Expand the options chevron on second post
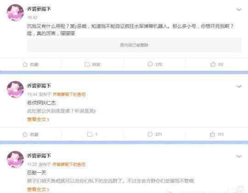 (x=239, y=86)
